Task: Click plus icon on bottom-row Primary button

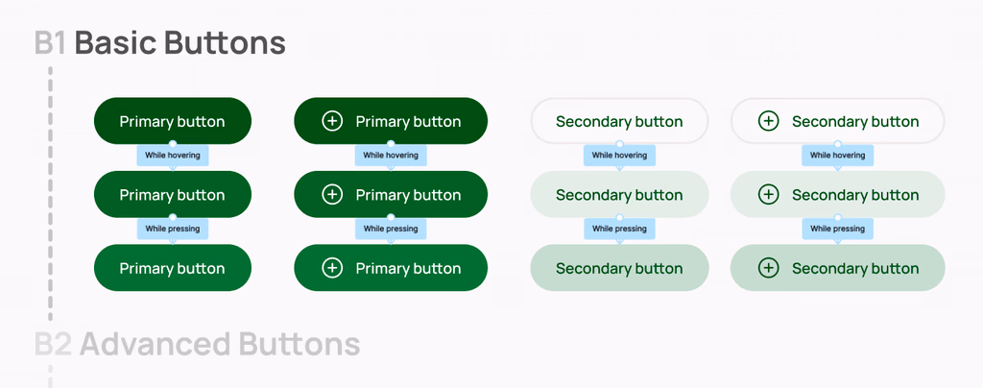Action: point(332,268)
